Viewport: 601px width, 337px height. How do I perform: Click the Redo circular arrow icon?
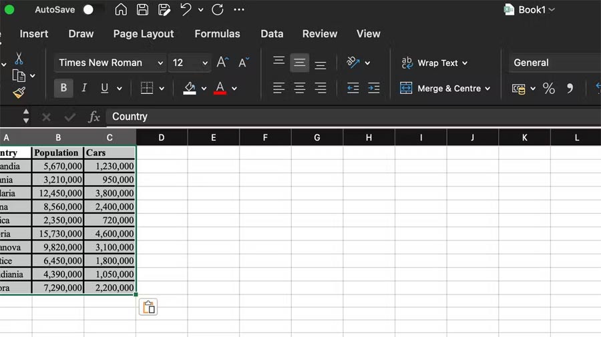(x=217, y=9)
